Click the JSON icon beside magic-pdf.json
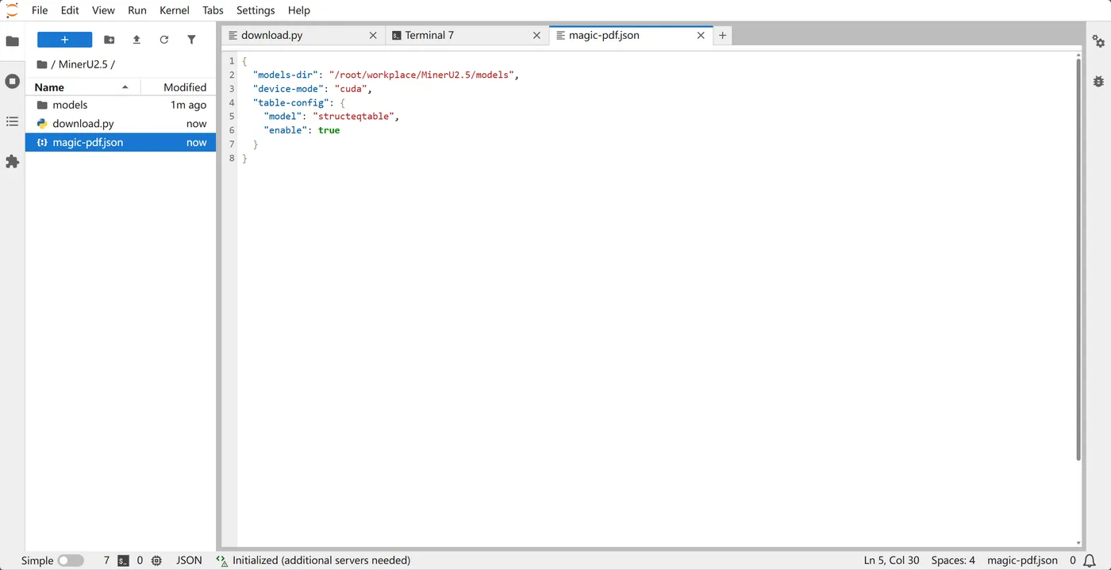This screenshot has width=1111, height=570. pos(42,143)
